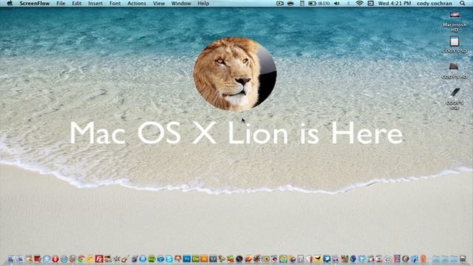Image resolution: width=473 pixels, height=266 pixels.
Task: Launch Photoshop from the Dock
Action: click(186, 259)
